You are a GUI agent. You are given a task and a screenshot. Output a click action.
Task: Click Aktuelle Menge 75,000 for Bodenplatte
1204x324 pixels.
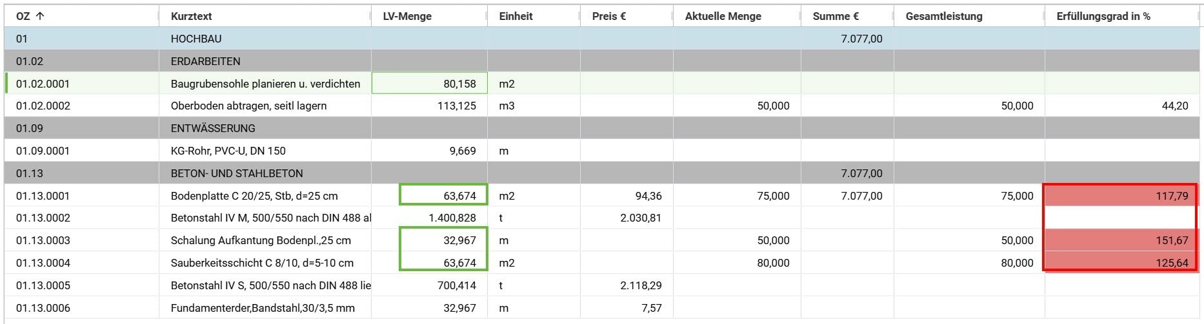click(773, 196)
